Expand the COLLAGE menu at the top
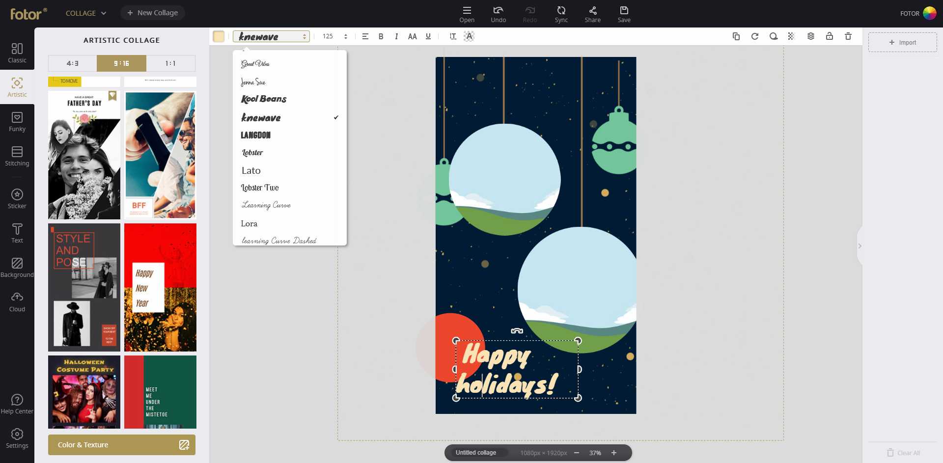Viewport: 943px width, 463px height. coord(85,13)
